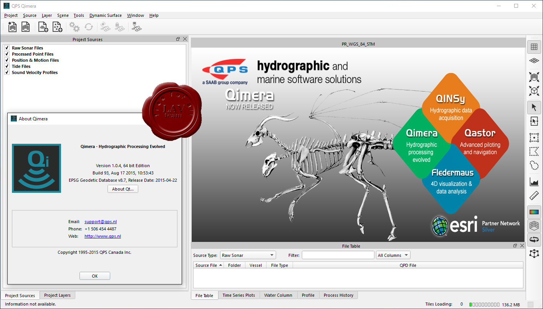Image resolution: width=543 pixels, height=309 pixels.
Task: Open the http://www.qps.nl web link
Action: point(103,236)
